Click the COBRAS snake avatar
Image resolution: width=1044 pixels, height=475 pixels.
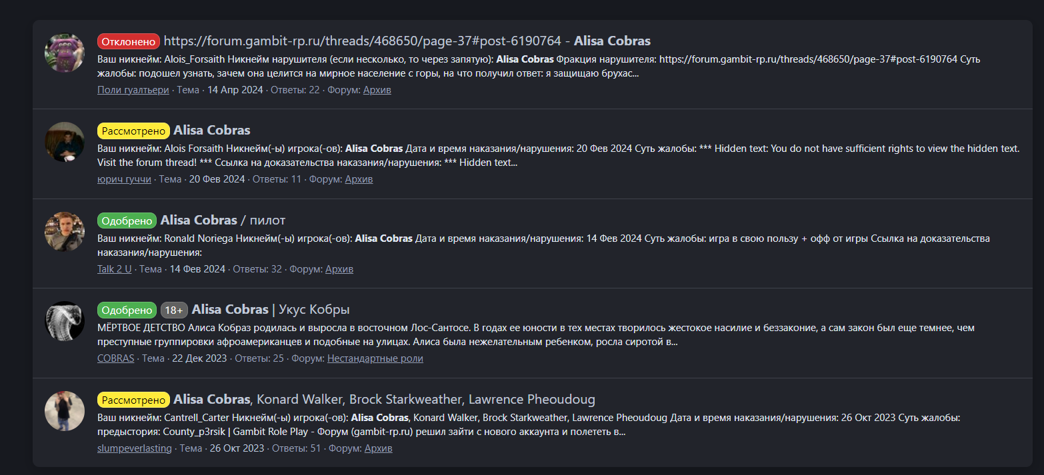[65, 321]
